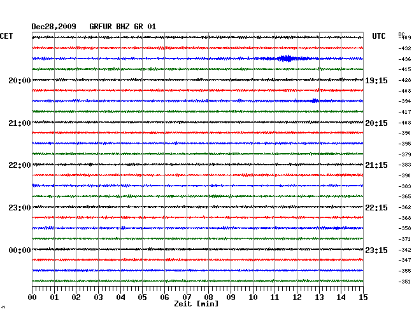Click minute axis tick label 06
The height and width of the screenshot is (314, 414).
tap(164, 297)
